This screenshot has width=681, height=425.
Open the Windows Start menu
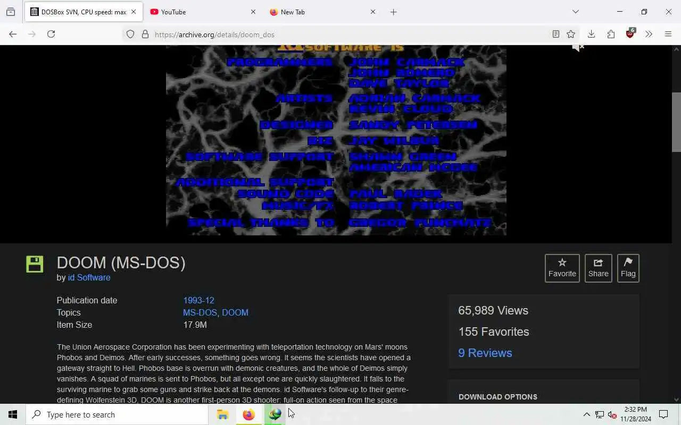[13, 414]
